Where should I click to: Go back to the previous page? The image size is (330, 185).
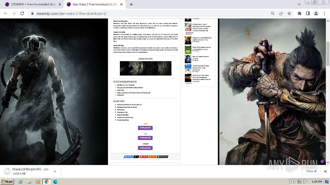6,13
